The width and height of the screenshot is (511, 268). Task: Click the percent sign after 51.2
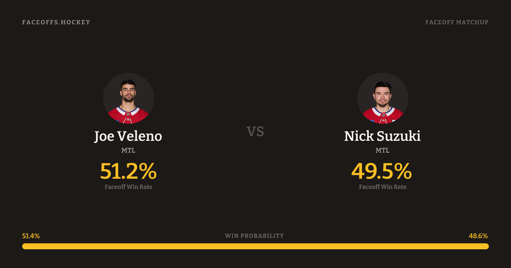(x=148, y=171)
